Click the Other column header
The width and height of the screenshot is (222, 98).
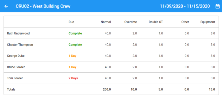[x=185, y=22]
